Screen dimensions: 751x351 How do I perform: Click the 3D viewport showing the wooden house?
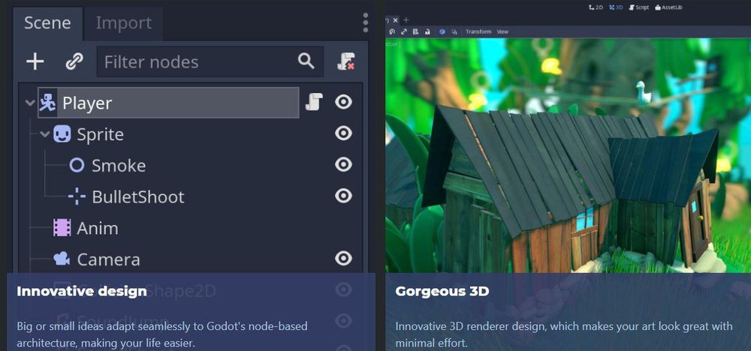point(568,155)
